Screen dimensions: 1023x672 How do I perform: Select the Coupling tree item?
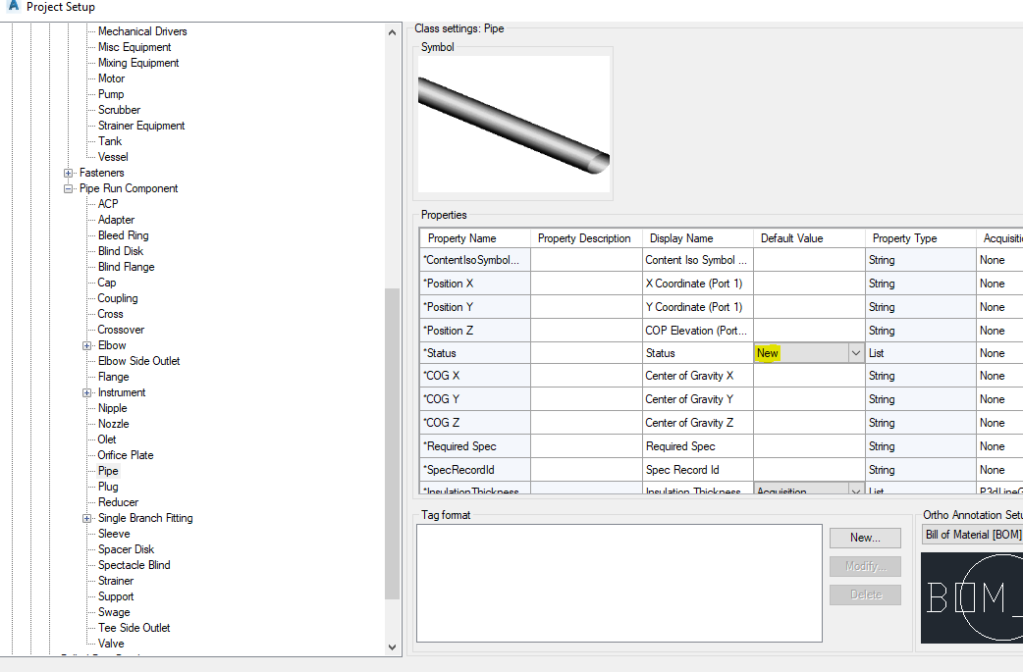(118, 298)
